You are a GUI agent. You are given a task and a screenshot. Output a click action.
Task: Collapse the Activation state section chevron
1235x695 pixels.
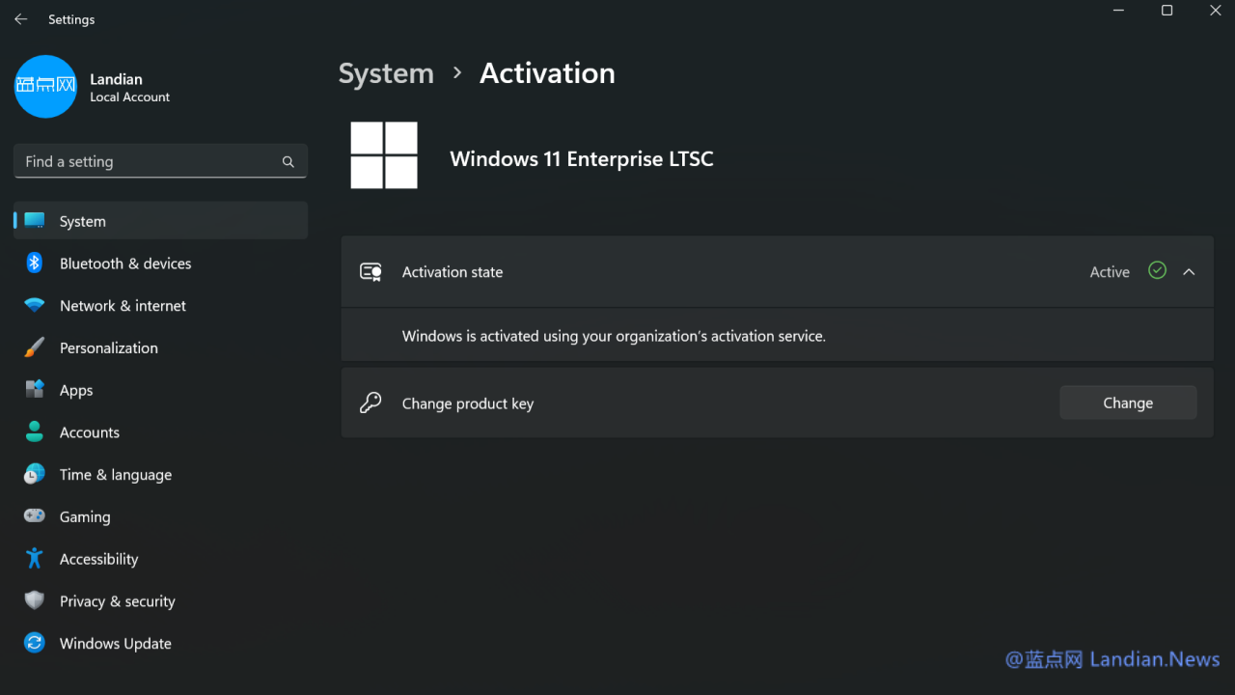[x=1189, y=272]
